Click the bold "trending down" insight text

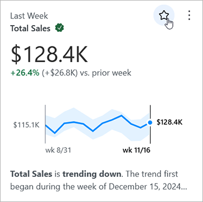point(91,174)
